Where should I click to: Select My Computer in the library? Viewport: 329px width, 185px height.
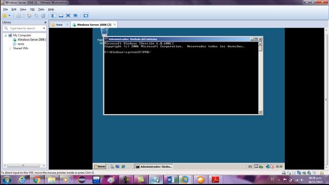(22, 35)
